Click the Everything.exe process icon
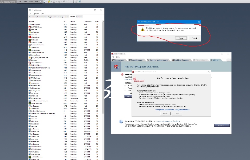Screen dimensions: 250x160 coord(30,80)
